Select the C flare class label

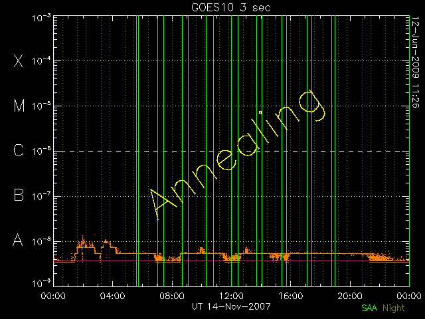coord(19,150)
